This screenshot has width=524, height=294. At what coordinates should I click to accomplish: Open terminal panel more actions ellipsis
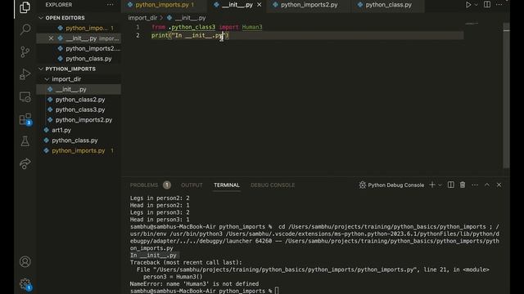point(475,185)
